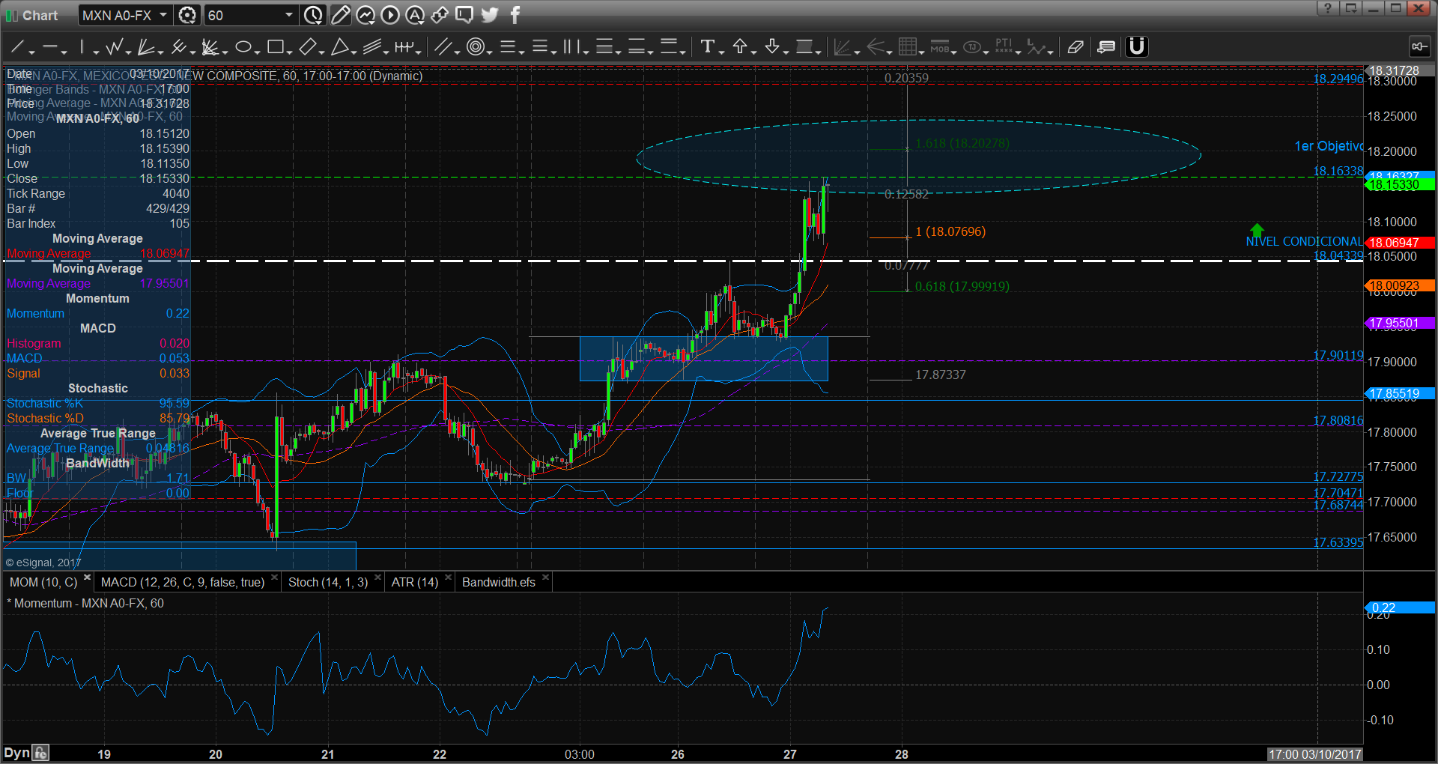Expand the parallelogram tool dropdown arrow
The image size is (1438, 764).
click(321, 52)
